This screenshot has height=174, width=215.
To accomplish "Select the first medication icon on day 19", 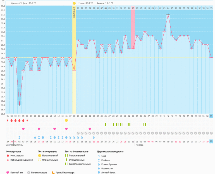I will click(x=78, y=133).
